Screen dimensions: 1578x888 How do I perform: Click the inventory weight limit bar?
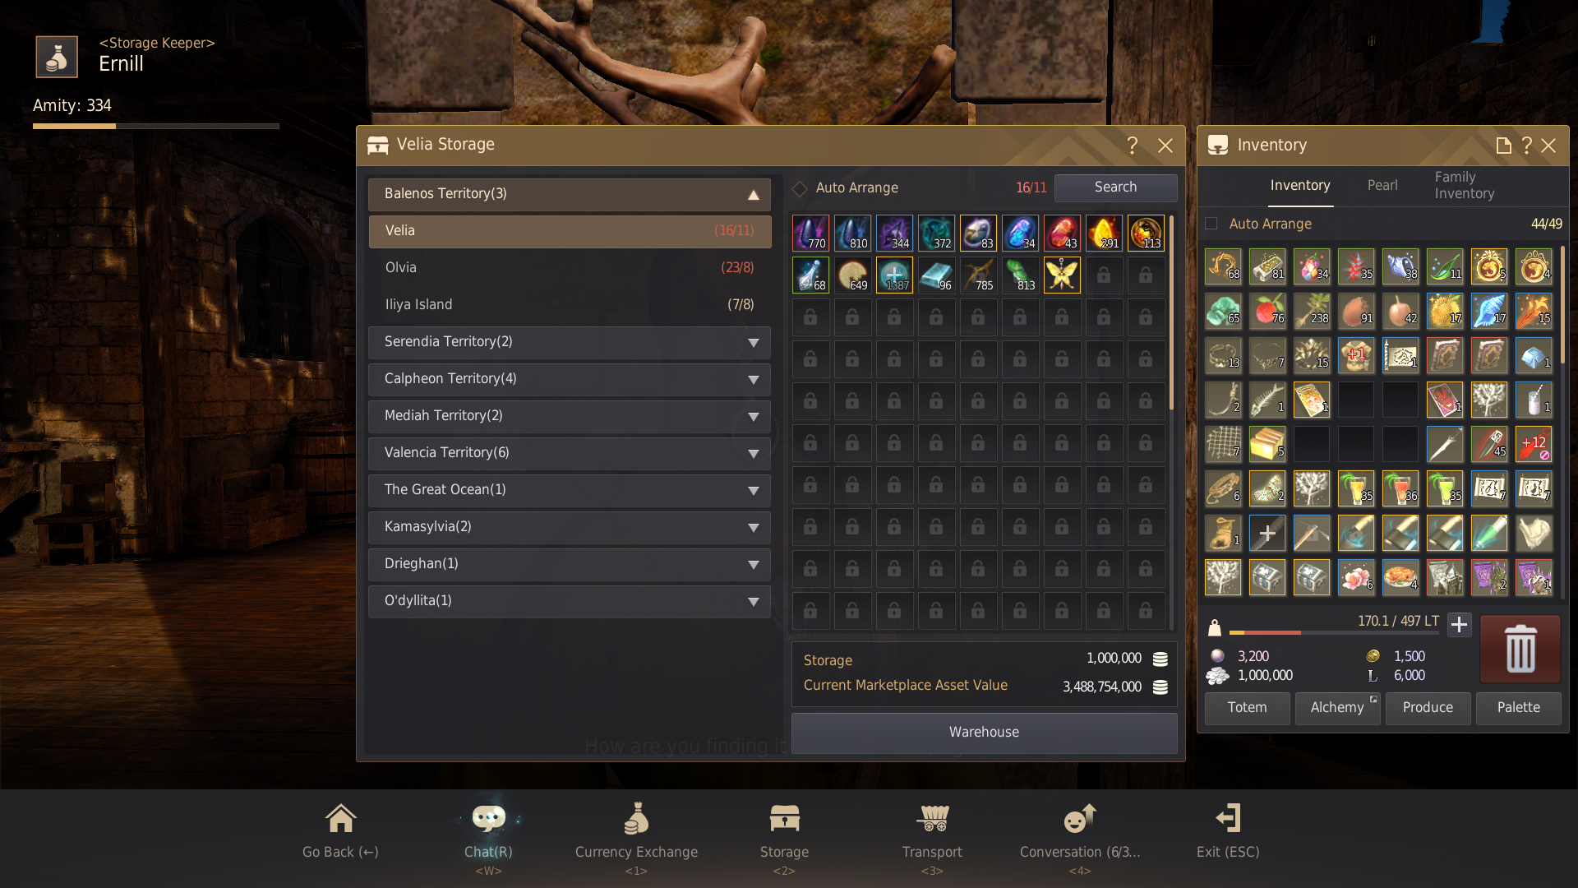(x=1334, y=632)
